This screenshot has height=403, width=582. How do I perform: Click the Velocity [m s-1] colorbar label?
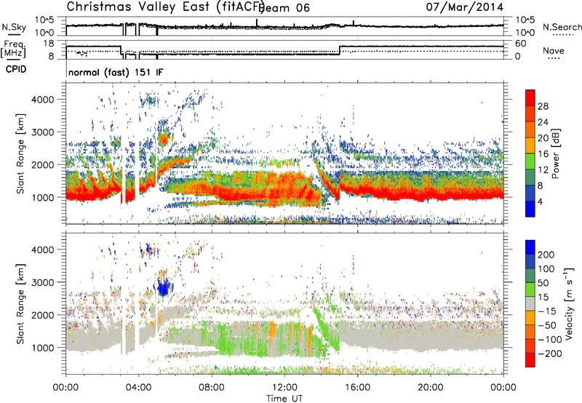pyautogui.click(x=568, y=303)
